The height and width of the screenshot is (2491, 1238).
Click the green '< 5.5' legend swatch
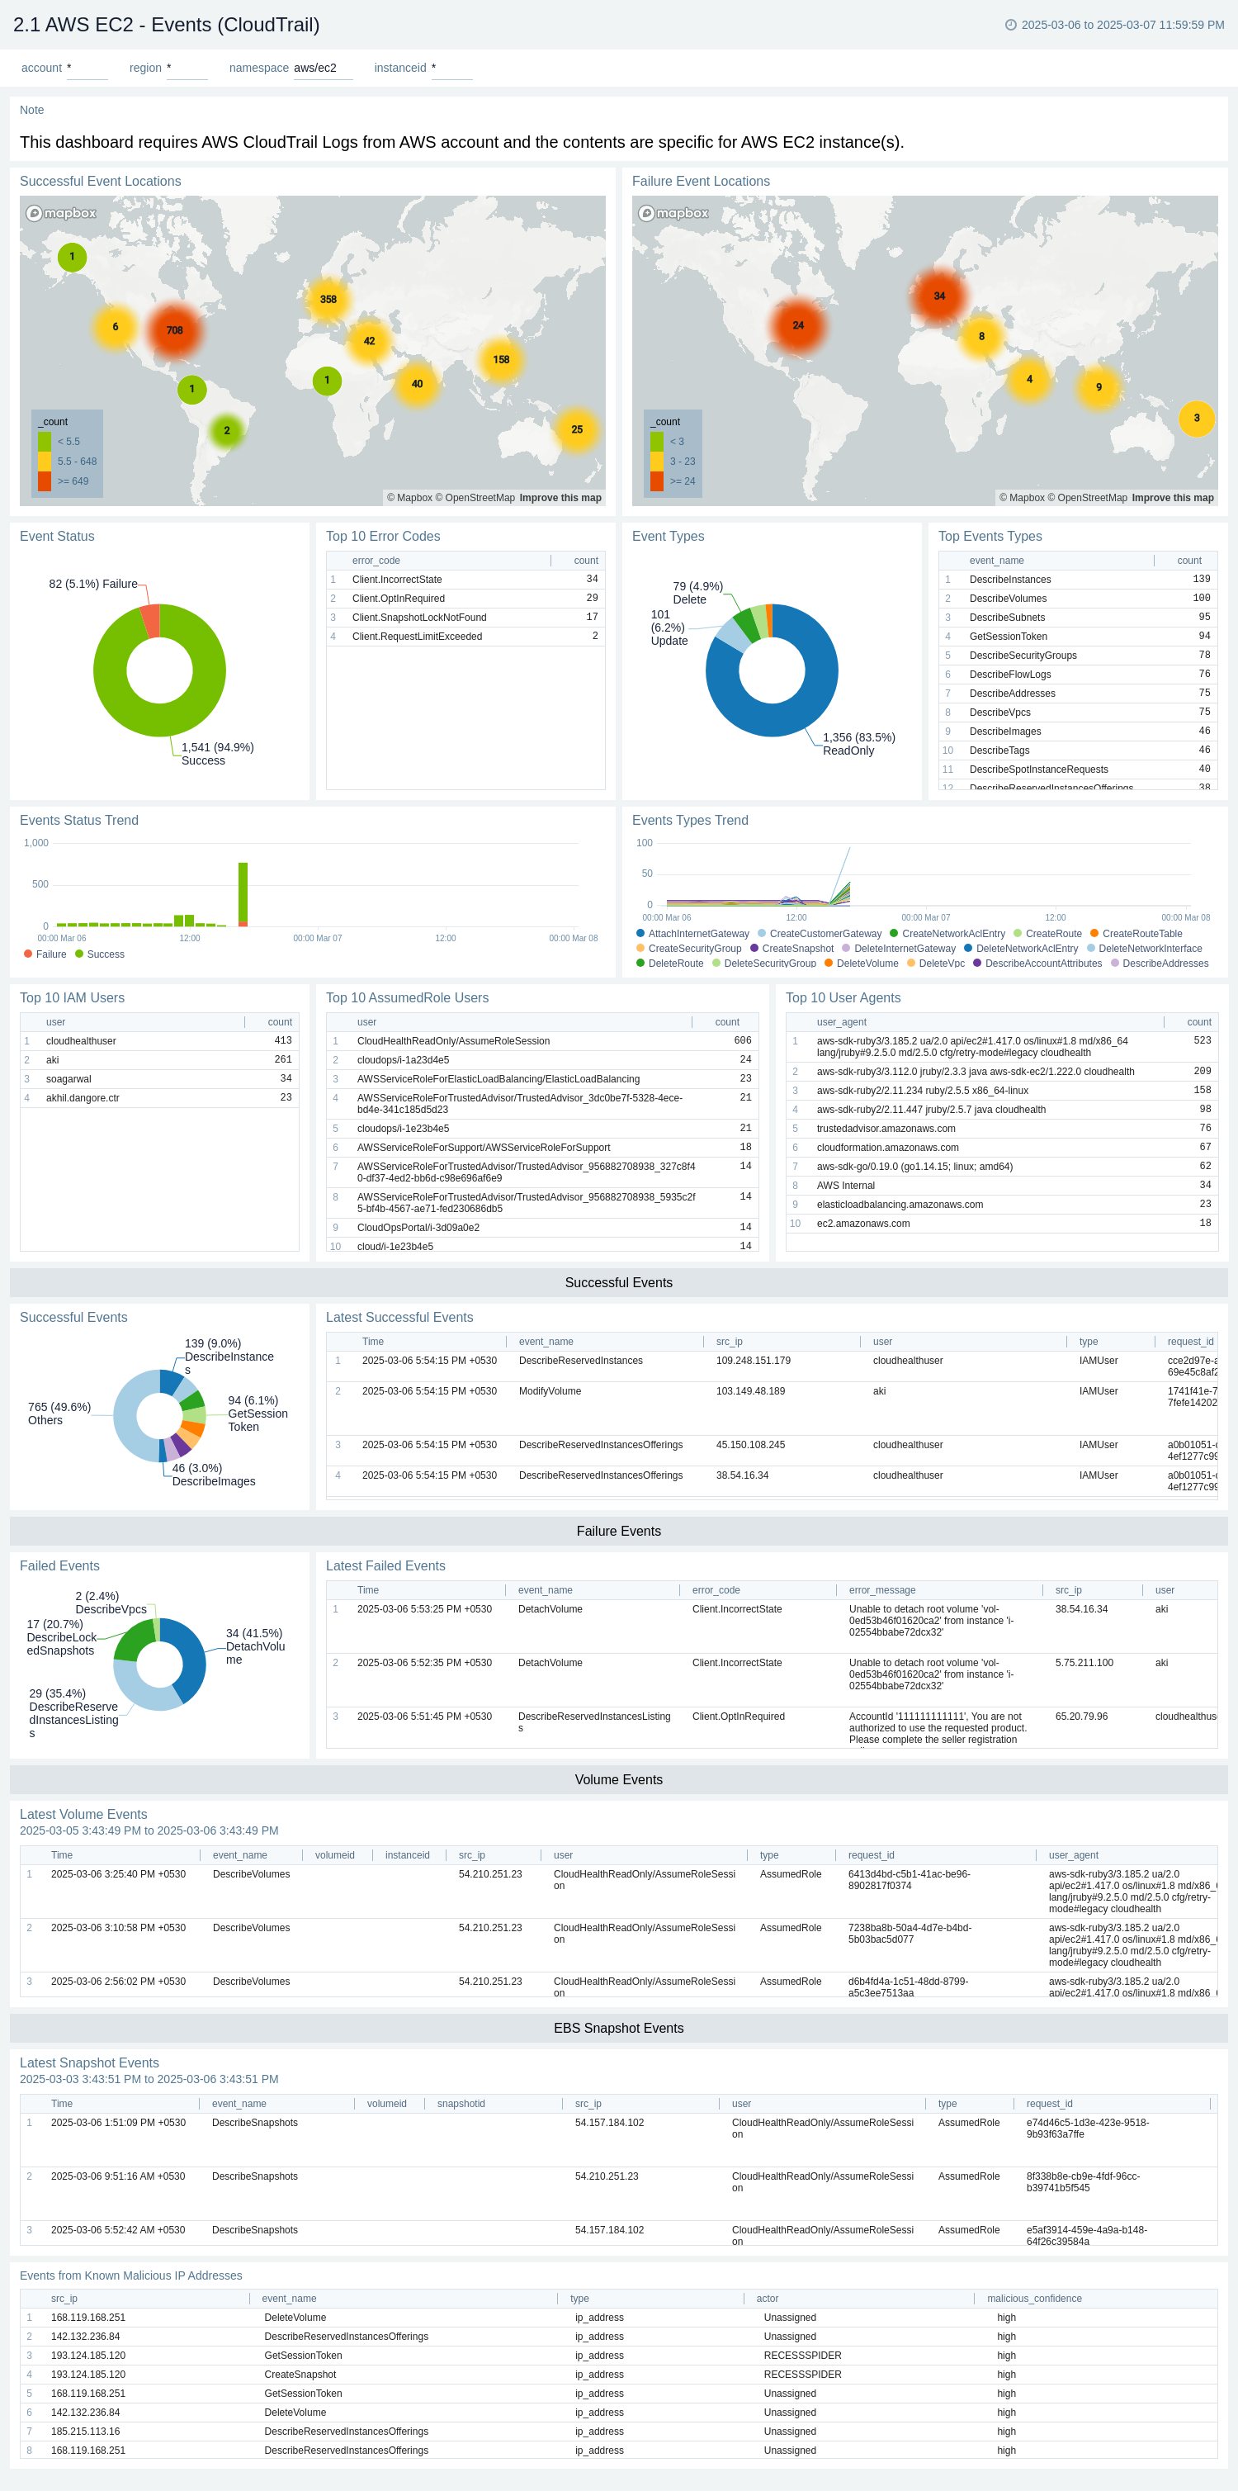(45, 442)
